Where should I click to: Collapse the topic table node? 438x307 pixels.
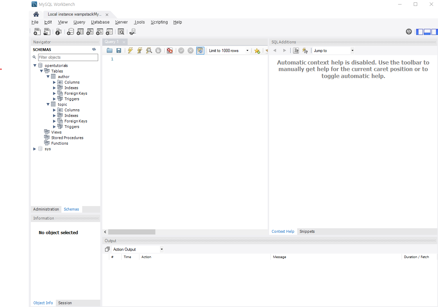48,104
